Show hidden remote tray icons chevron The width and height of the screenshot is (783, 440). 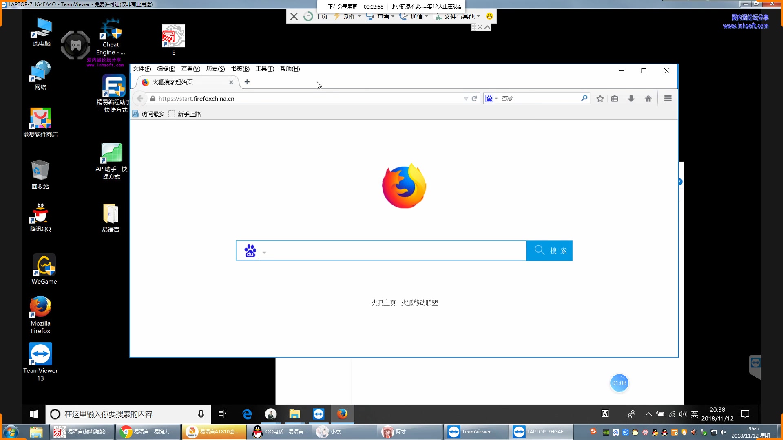648,414
